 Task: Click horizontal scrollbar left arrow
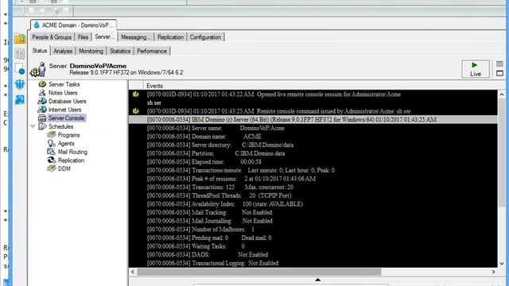click(133, 272)
